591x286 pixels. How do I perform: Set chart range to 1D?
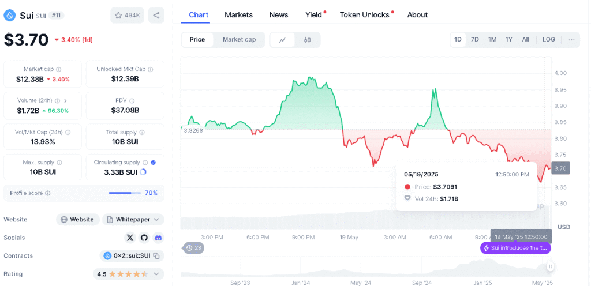[458, 40]
